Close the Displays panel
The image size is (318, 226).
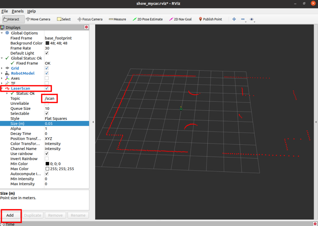click(86, 27)
